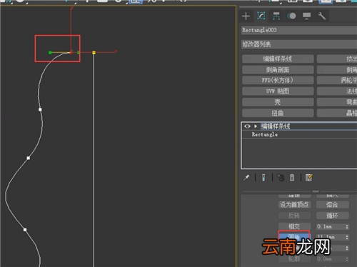The width and height of the screenshot is (357, 267).
Task: Toggle eye icon for 编辑样条线 modifier
Action: click(247, 126)
